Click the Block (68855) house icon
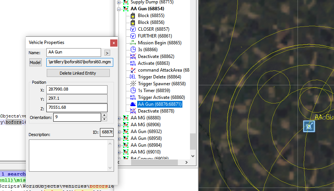The image size is (334, 191). tap(133, 16)
